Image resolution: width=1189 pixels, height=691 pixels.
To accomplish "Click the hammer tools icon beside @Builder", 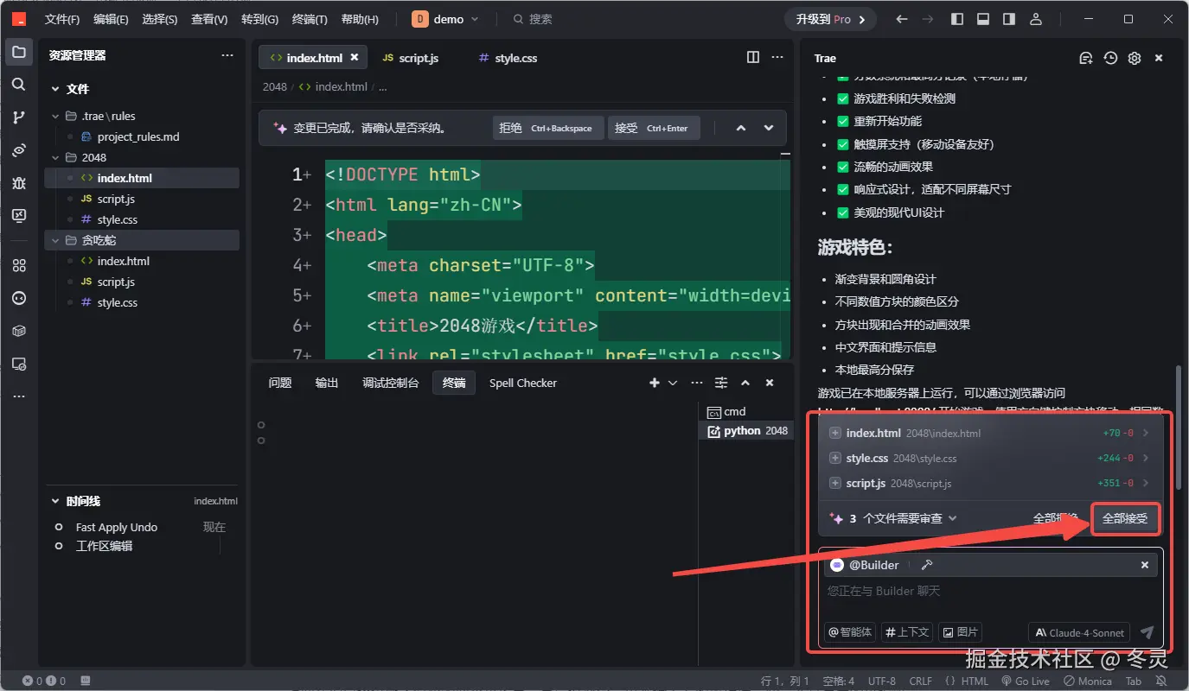I will click(926, 565).
